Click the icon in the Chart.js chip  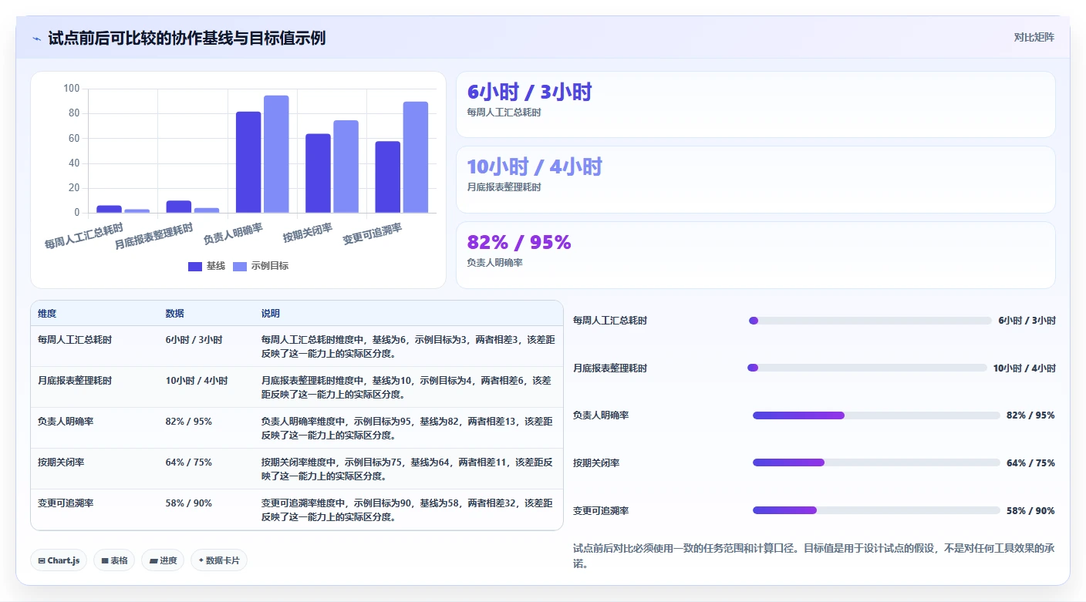point(42,560)
